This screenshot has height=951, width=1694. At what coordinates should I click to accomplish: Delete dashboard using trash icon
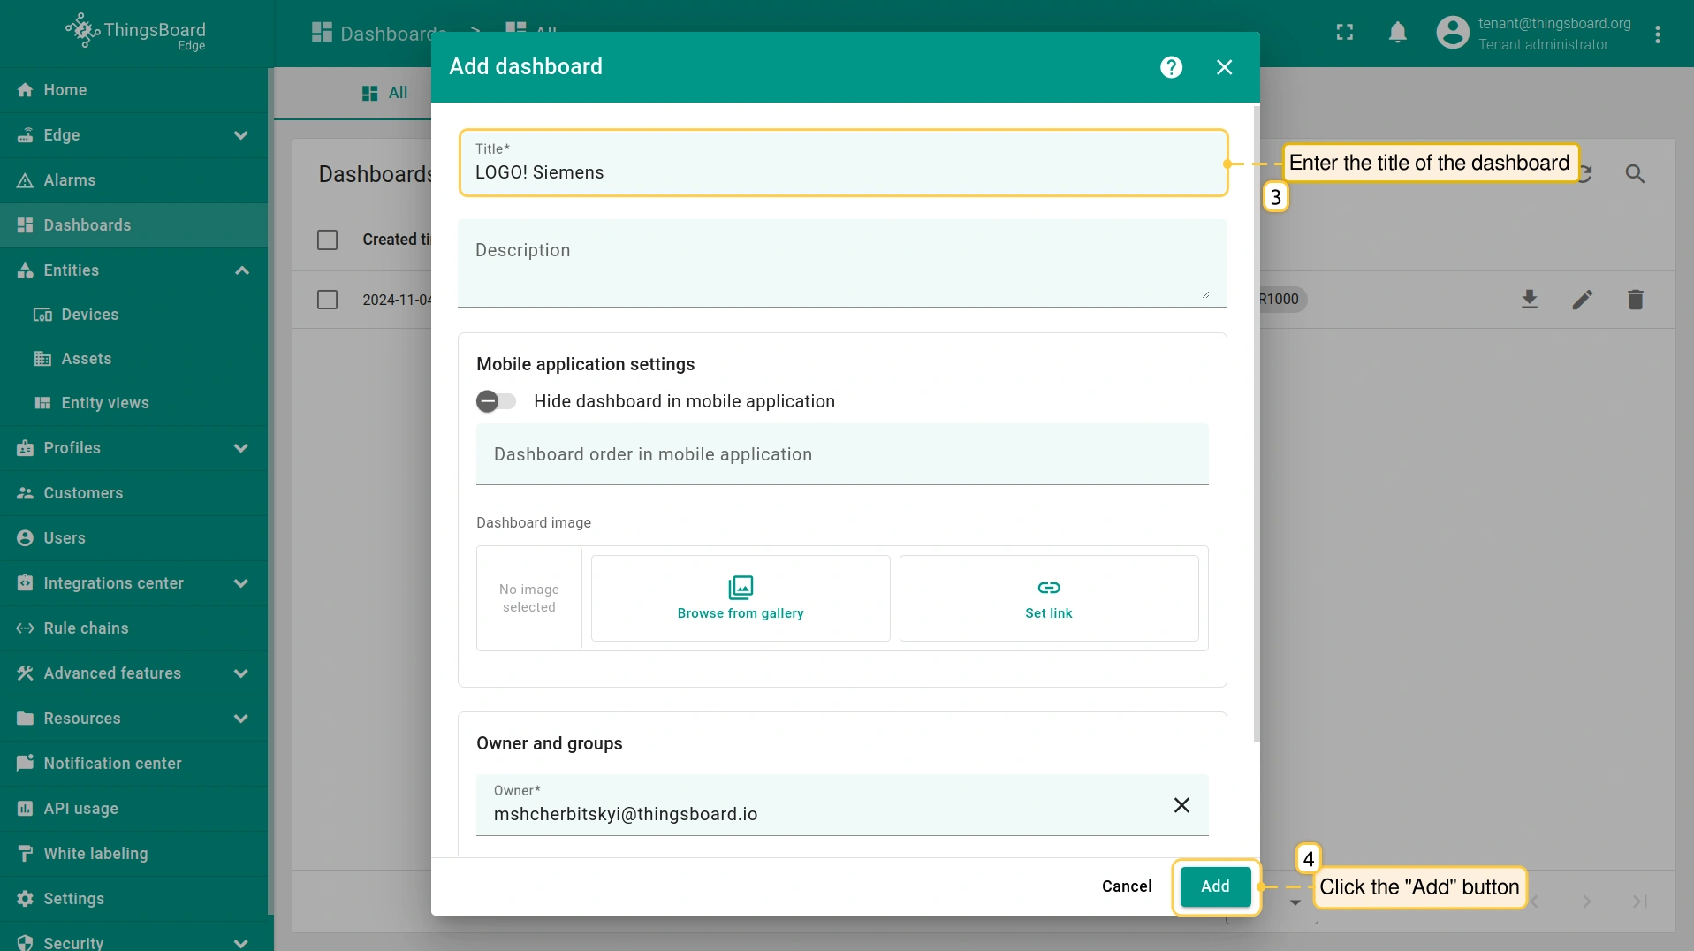[x=1636, y=300]
